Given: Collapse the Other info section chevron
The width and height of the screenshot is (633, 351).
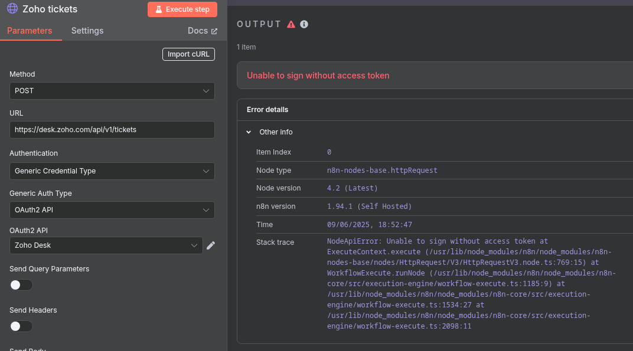Looking at the screenshot, I should [249, 132].
